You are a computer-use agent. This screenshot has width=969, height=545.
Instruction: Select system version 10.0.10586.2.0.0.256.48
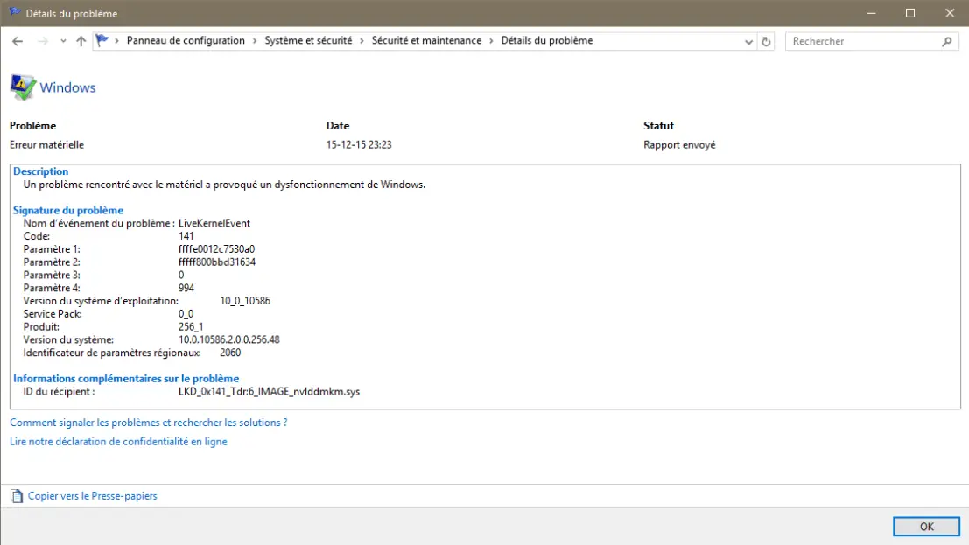pyautogui.click(x=229, y=339)
